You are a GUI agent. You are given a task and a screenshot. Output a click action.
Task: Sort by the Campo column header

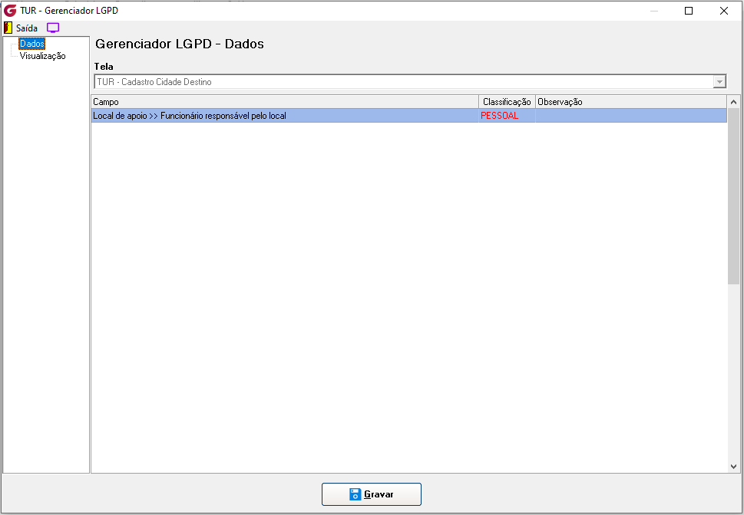[x=285, y=102]
